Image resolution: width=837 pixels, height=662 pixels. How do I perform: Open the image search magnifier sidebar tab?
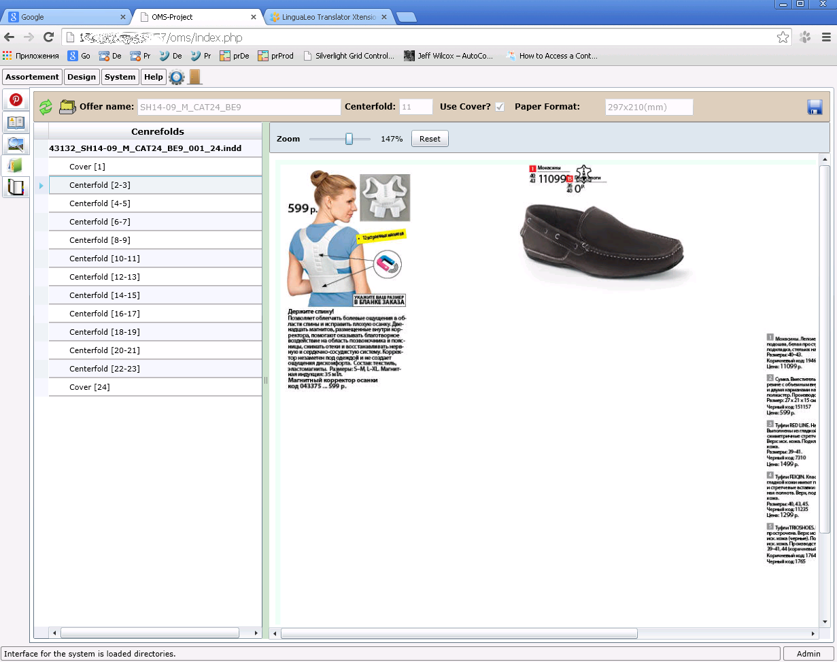click(x=16, y=144)
